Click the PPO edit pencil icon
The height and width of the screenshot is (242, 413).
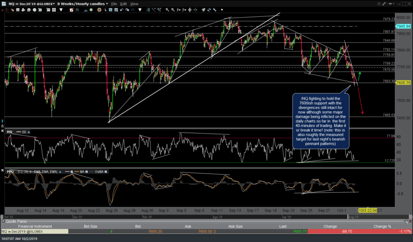coord(60,172)
